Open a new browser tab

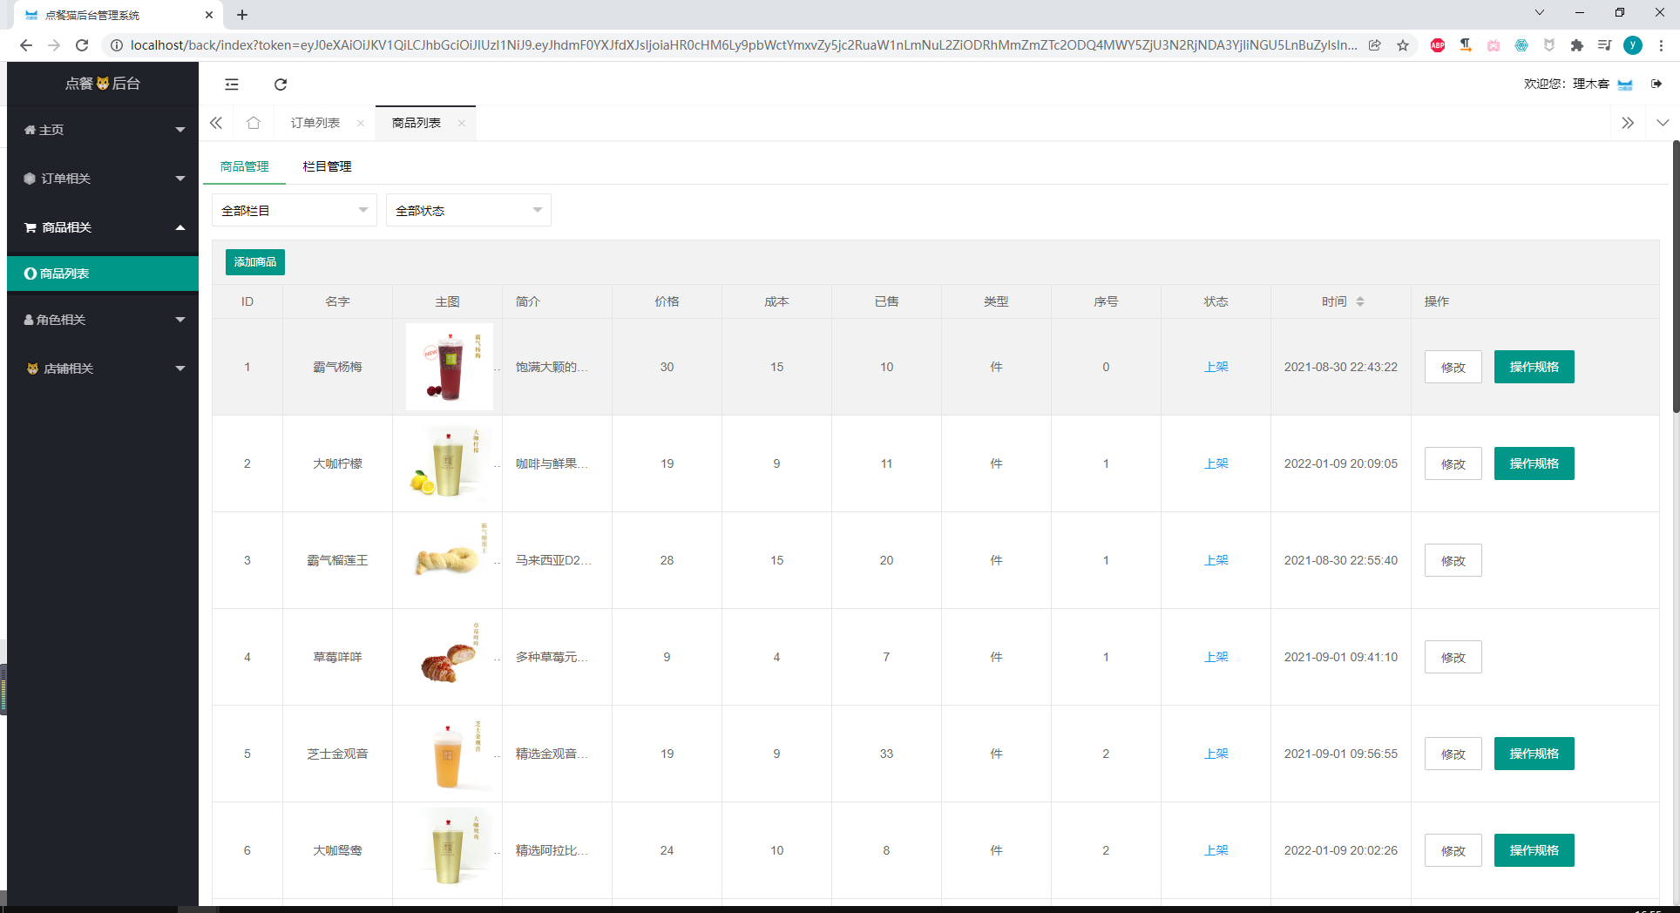pos(242,15)
